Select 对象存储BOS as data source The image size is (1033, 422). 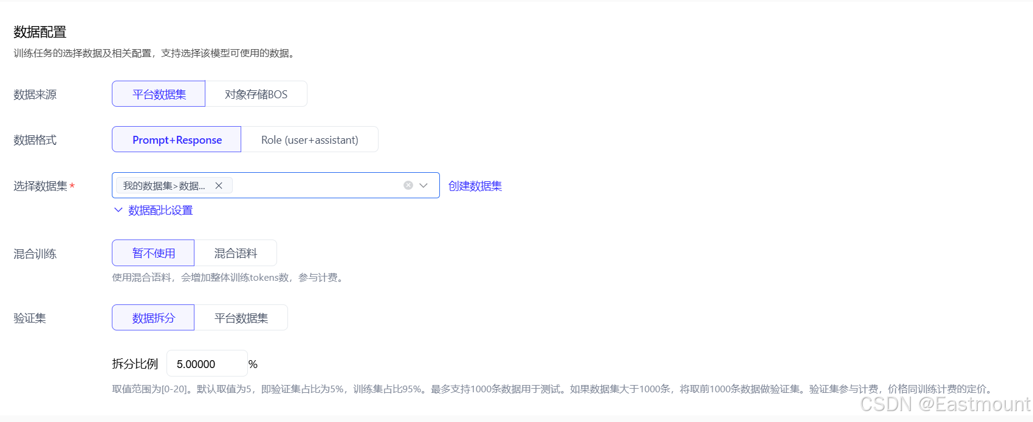256,94
